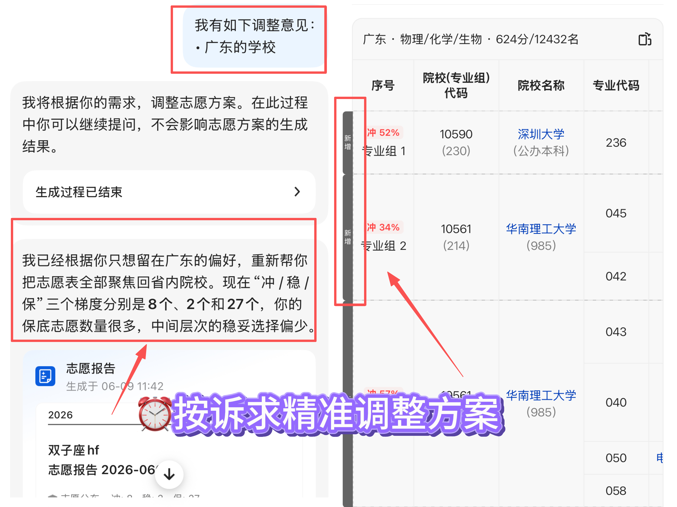The height and width of the screenshot is (507, 677).
Task: Select major code 058
Action: click(x=616, y=491)
